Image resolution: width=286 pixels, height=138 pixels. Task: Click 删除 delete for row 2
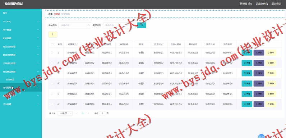[x=271, y=63]
